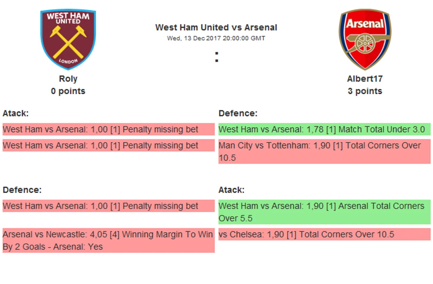Click the right Atack heading
Screen dimensions: 433x284
[x=231, y=190]
